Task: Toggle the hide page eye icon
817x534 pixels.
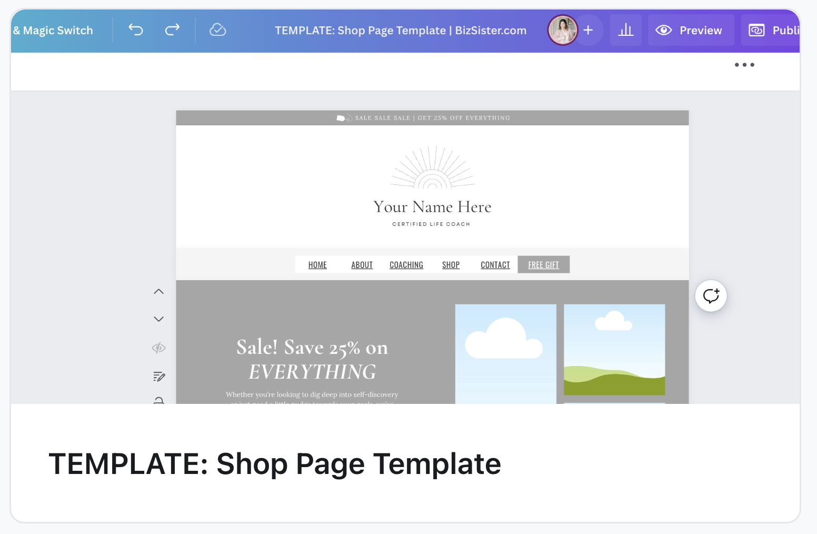Action: coord(158,348)
